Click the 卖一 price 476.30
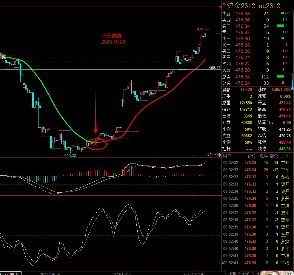The image size is (294, 275). pos(243,38)
